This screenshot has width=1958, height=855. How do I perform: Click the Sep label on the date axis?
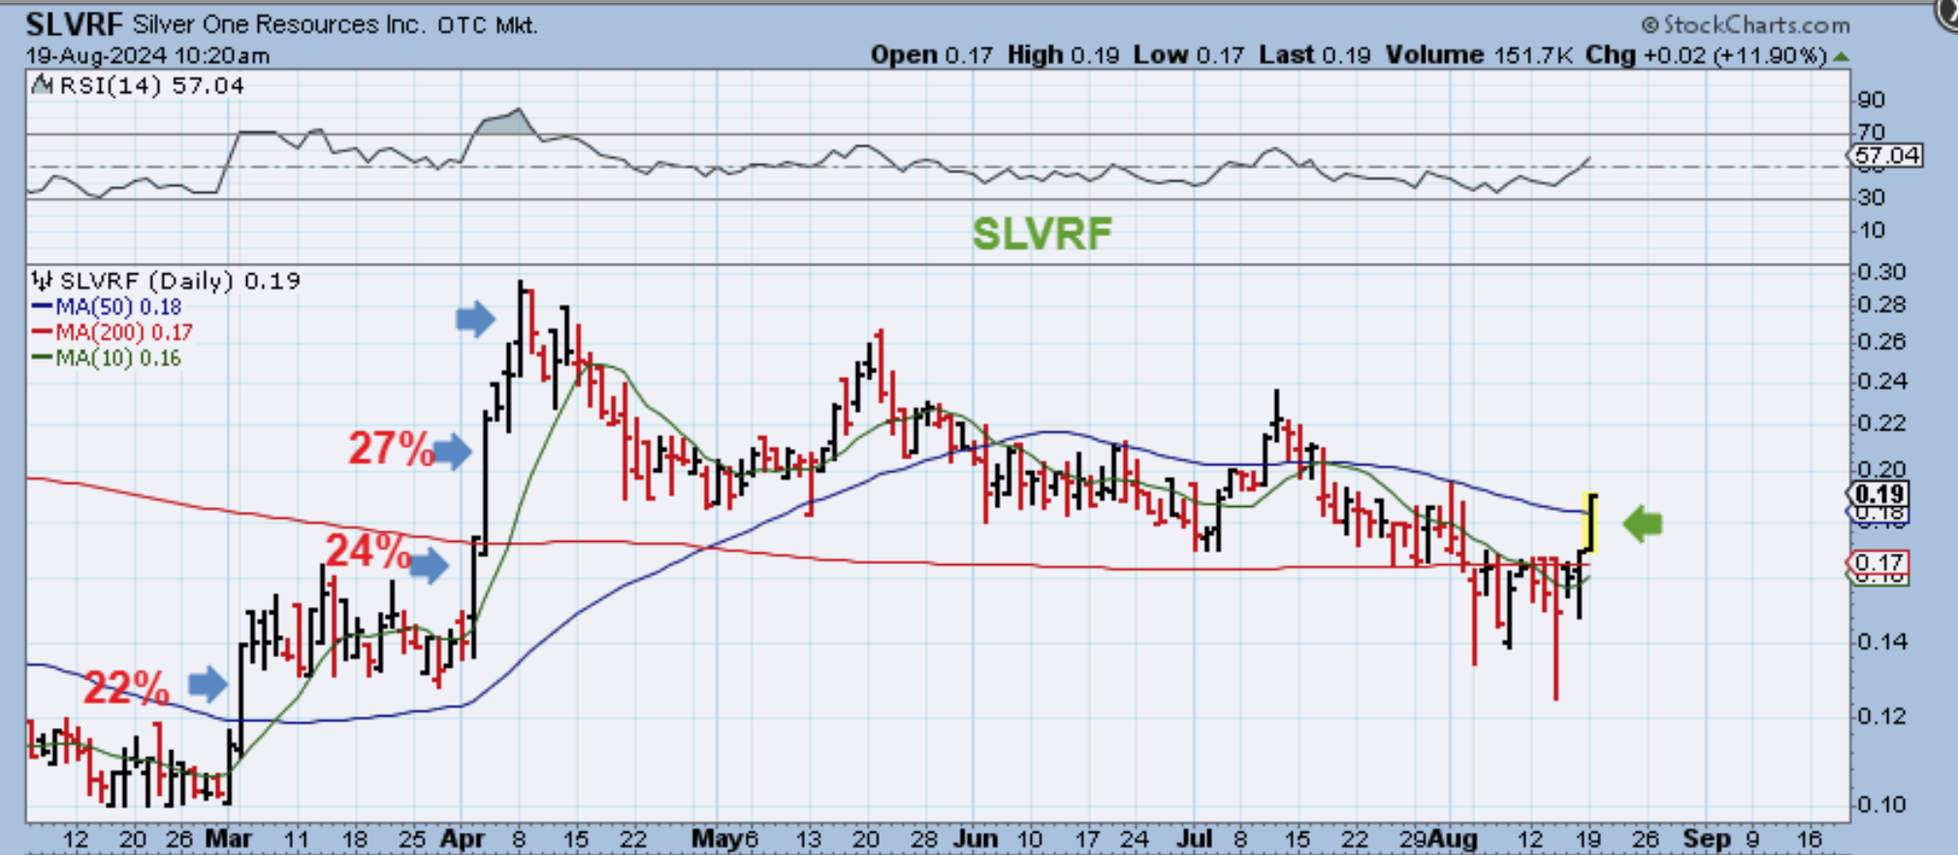[1707, 839]
